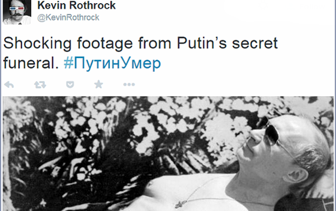The width and height of the screenshot is (336, 211).
Task: Save the tweet with the Pocket icon
Action: pos(70,84)
